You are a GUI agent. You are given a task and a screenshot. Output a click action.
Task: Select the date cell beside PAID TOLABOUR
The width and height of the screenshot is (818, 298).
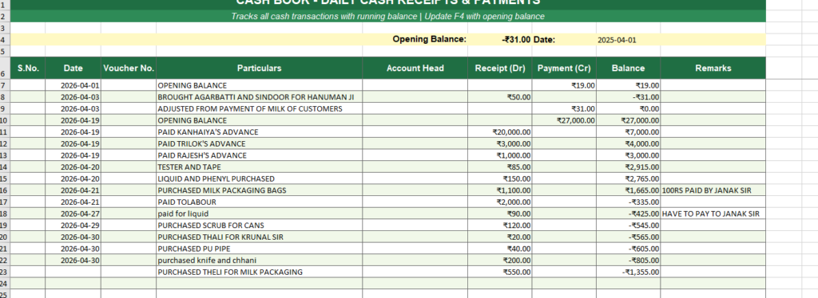tap(73, 202)
